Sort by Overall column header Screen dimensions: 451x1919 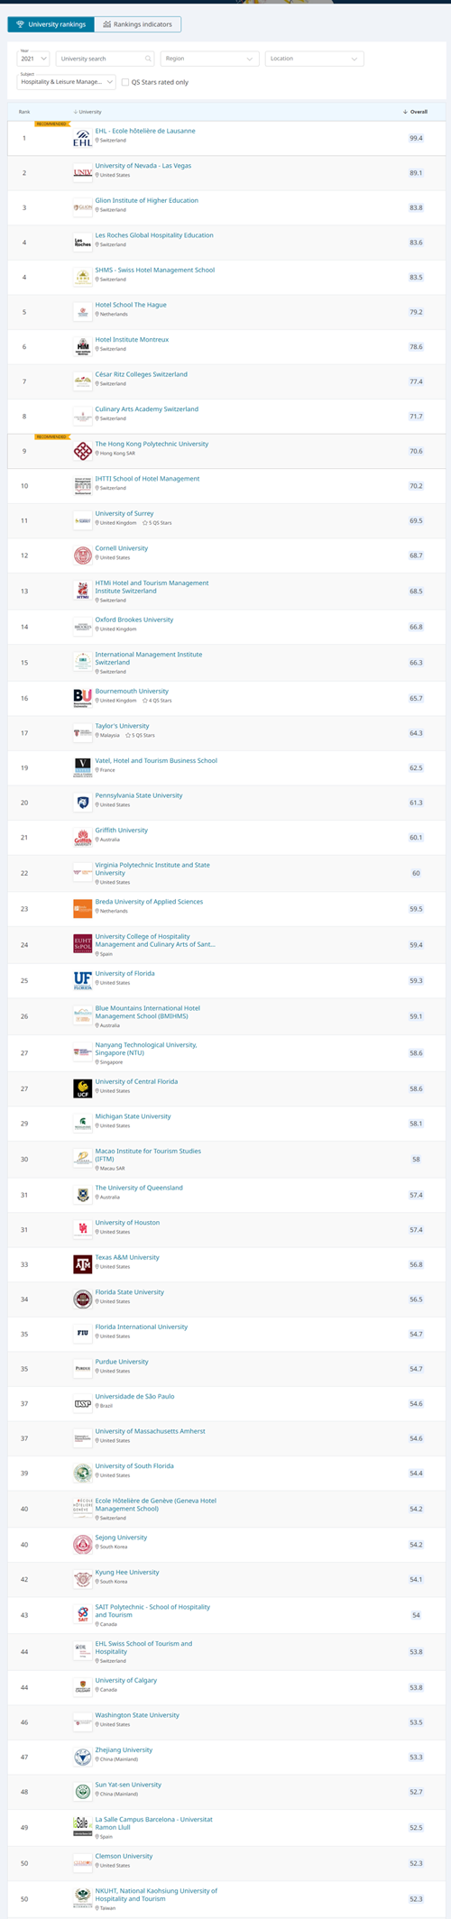pos(415,112)
